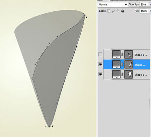The image size is (151, 137).
Task: Click the selected layer's vector mask thumbnail
Action: (129, 64)
